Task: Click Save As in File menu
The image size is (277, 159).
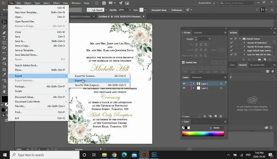Action: pos(38,41)
